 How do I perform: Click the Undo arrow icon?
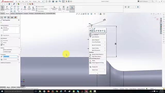[60, 1]
